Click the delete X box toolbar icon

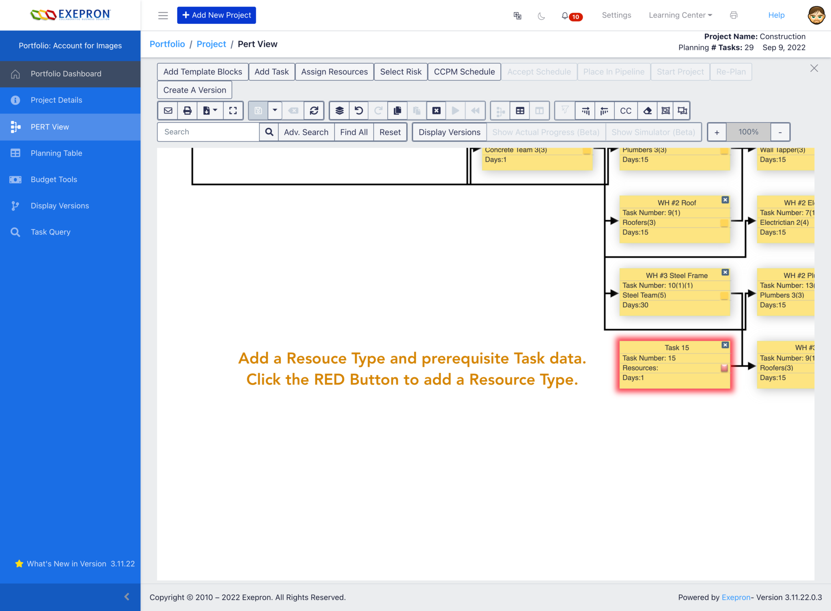[x=436, y=110]
